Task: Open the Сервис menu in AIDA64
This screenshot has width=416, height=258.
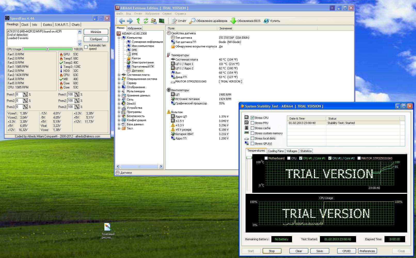Action: click(x=167, y=14)
